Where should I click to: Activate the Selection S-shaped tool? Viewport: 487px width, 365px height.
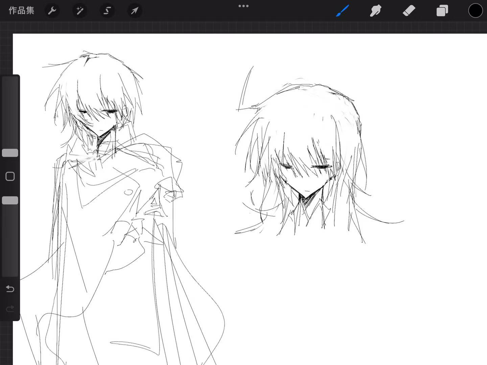[107, 11]
